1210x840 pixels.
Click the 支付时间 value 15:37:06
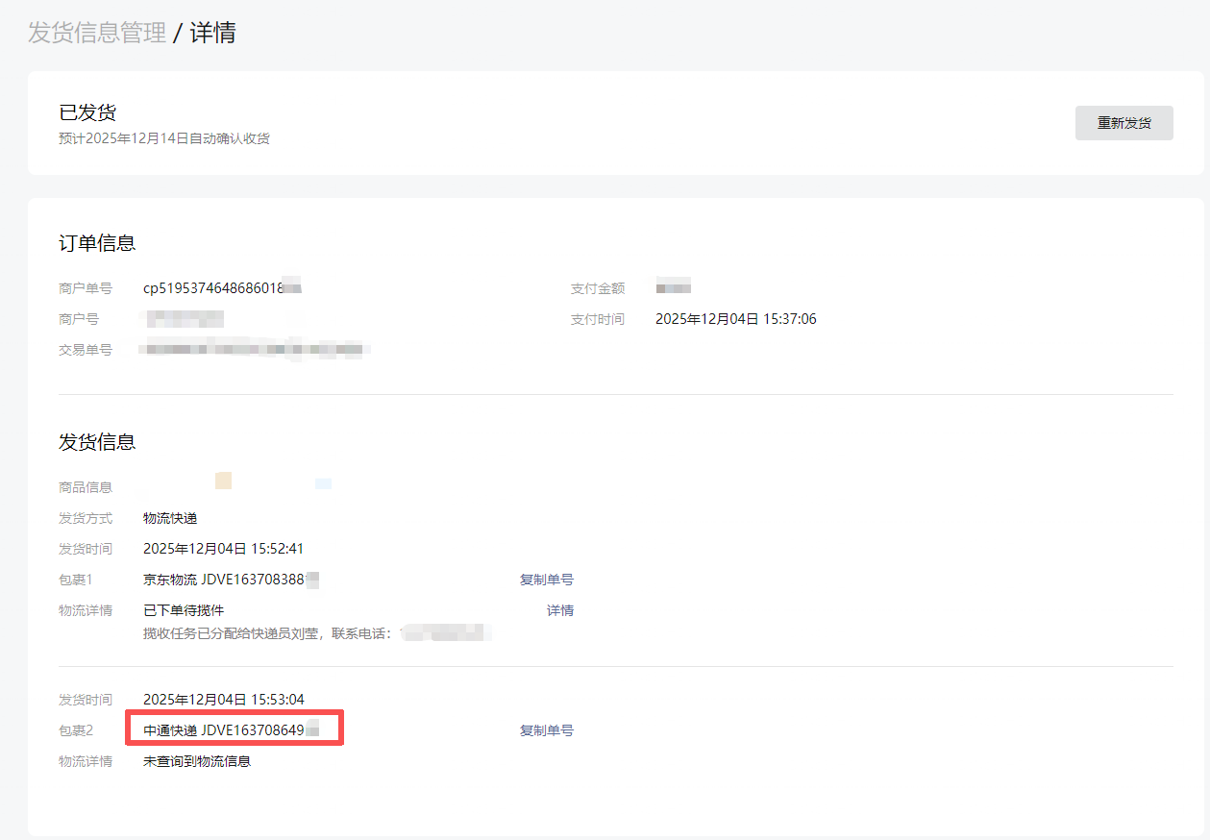[x=735, y=319]
